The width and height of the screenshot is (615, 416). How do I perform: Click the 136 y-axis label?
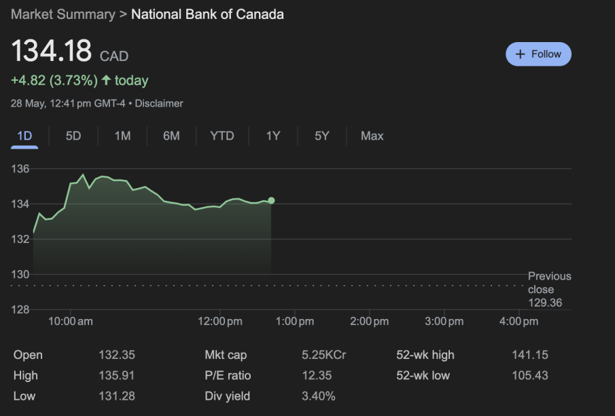(x=20, y=169)
